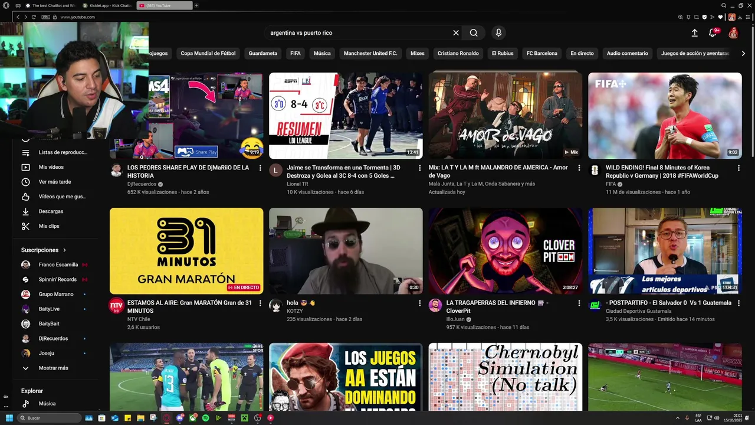Screen dimensions: 755x425
Task: Open Spotify from the taskbar
Action: [205, 418]
